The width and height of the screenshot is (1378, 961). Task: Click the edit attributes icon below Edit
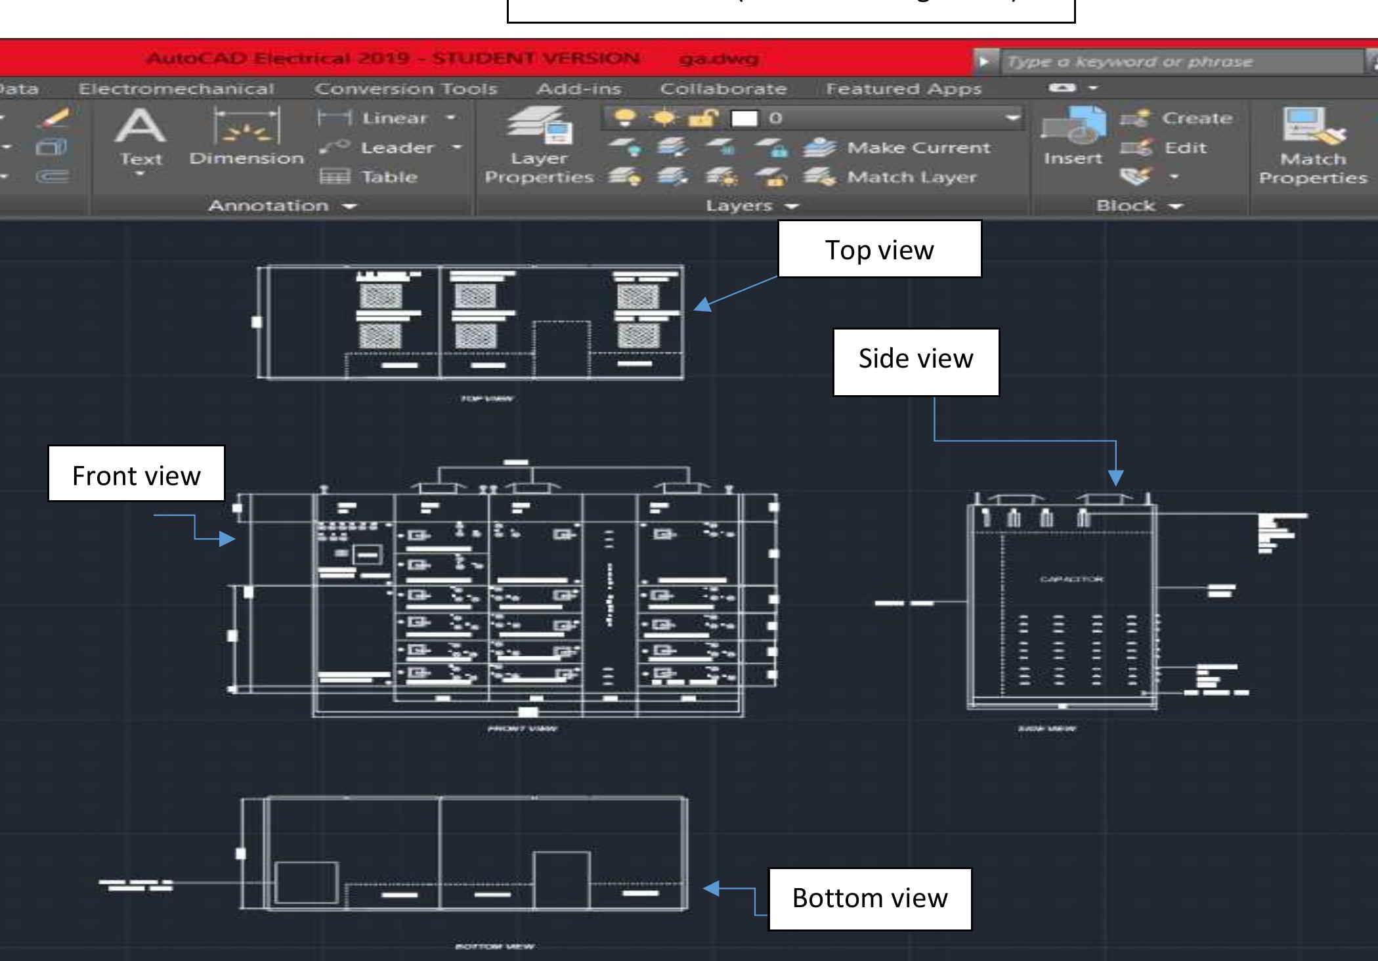[x=1136, y=176]
